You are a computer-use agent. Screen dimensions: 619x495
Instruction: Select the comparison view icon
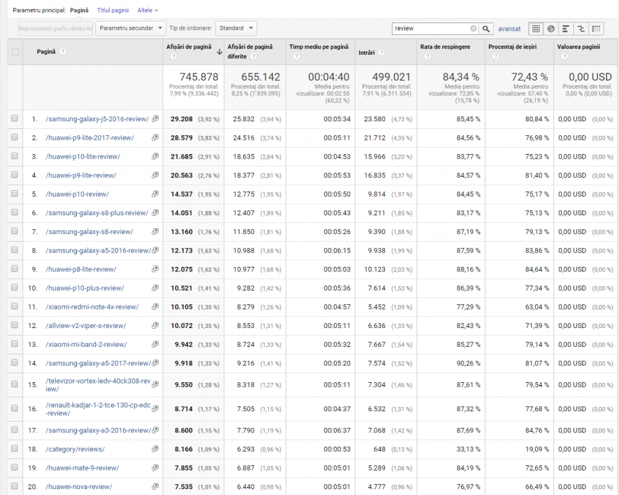click(x=582, y=28)
